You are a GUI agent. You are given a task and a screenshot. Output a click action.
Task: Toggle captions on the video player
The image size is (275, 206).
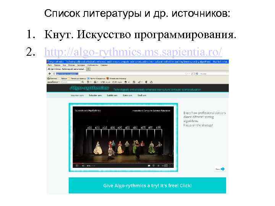pos(149,166)
